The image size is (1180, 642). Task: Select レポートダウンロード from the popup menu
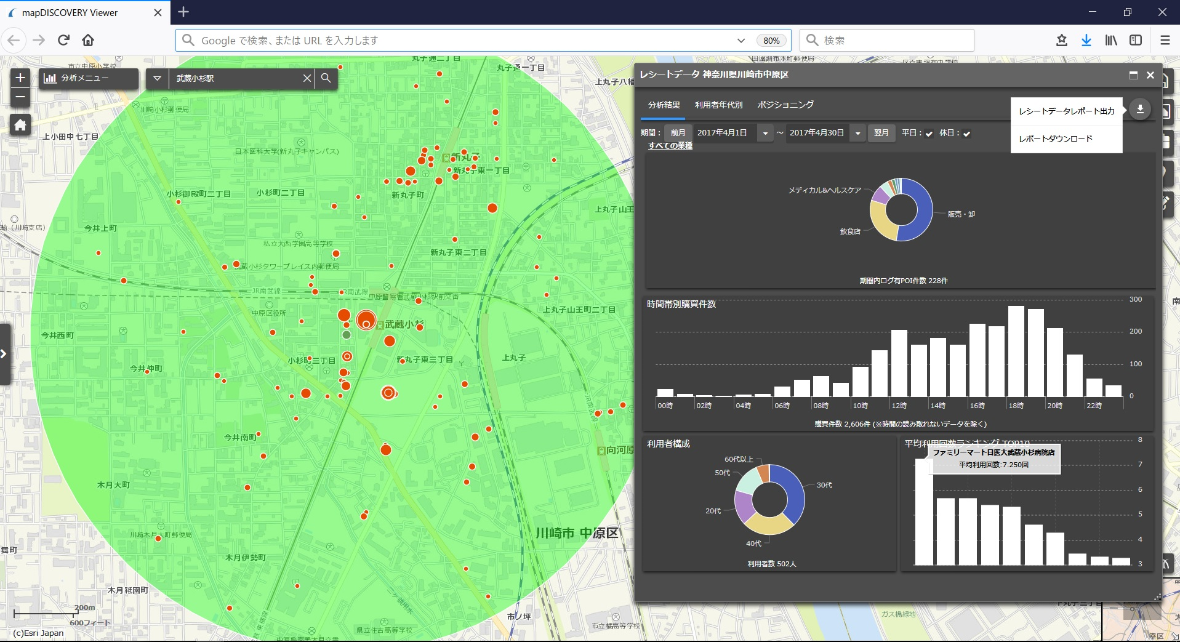pos(1055,138)
